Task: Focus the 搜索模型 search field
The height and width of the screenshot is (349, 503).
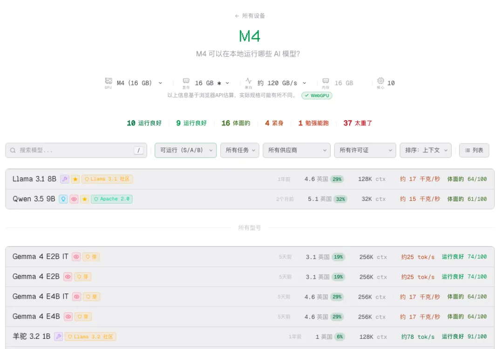Action: (76, 150)
